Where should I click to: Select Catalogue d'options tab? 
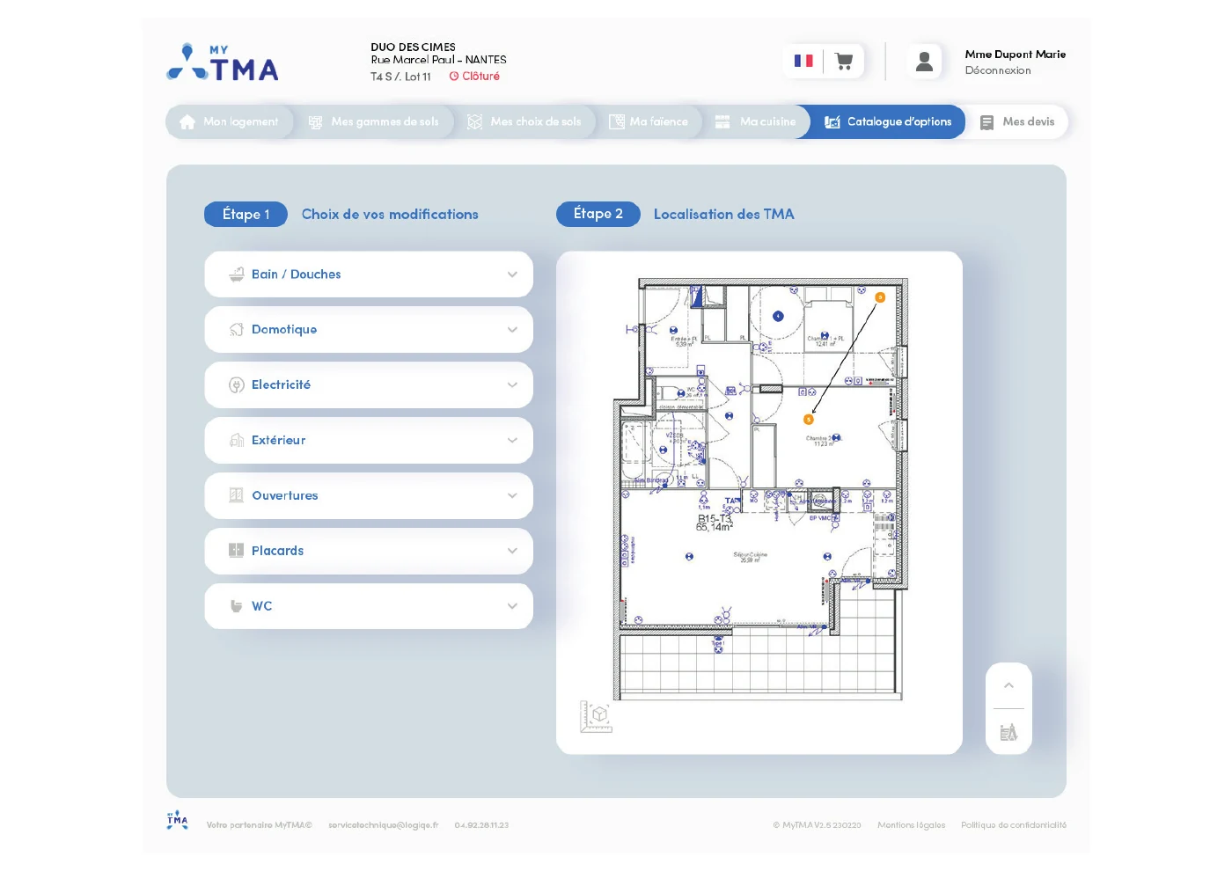pyautogui.click(x=888, y=122)
